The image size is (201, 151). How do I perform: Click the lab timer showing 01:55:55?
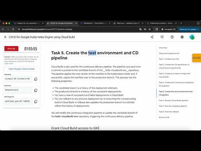click(x=31, y=49)
